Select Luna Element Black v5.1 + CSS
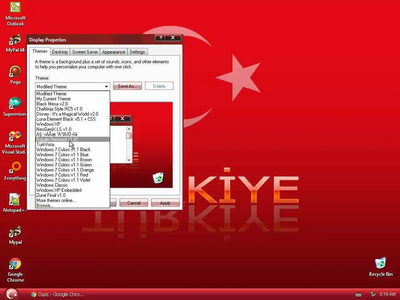Viewport: 400px width, 300px height. 72,119
